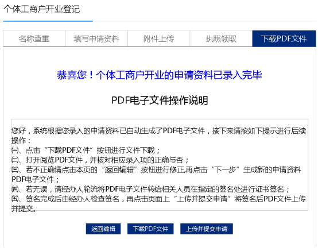Click the 上传并提交申请 button
The width and height of the screenshot is (318, 251).
click(207, 229)
